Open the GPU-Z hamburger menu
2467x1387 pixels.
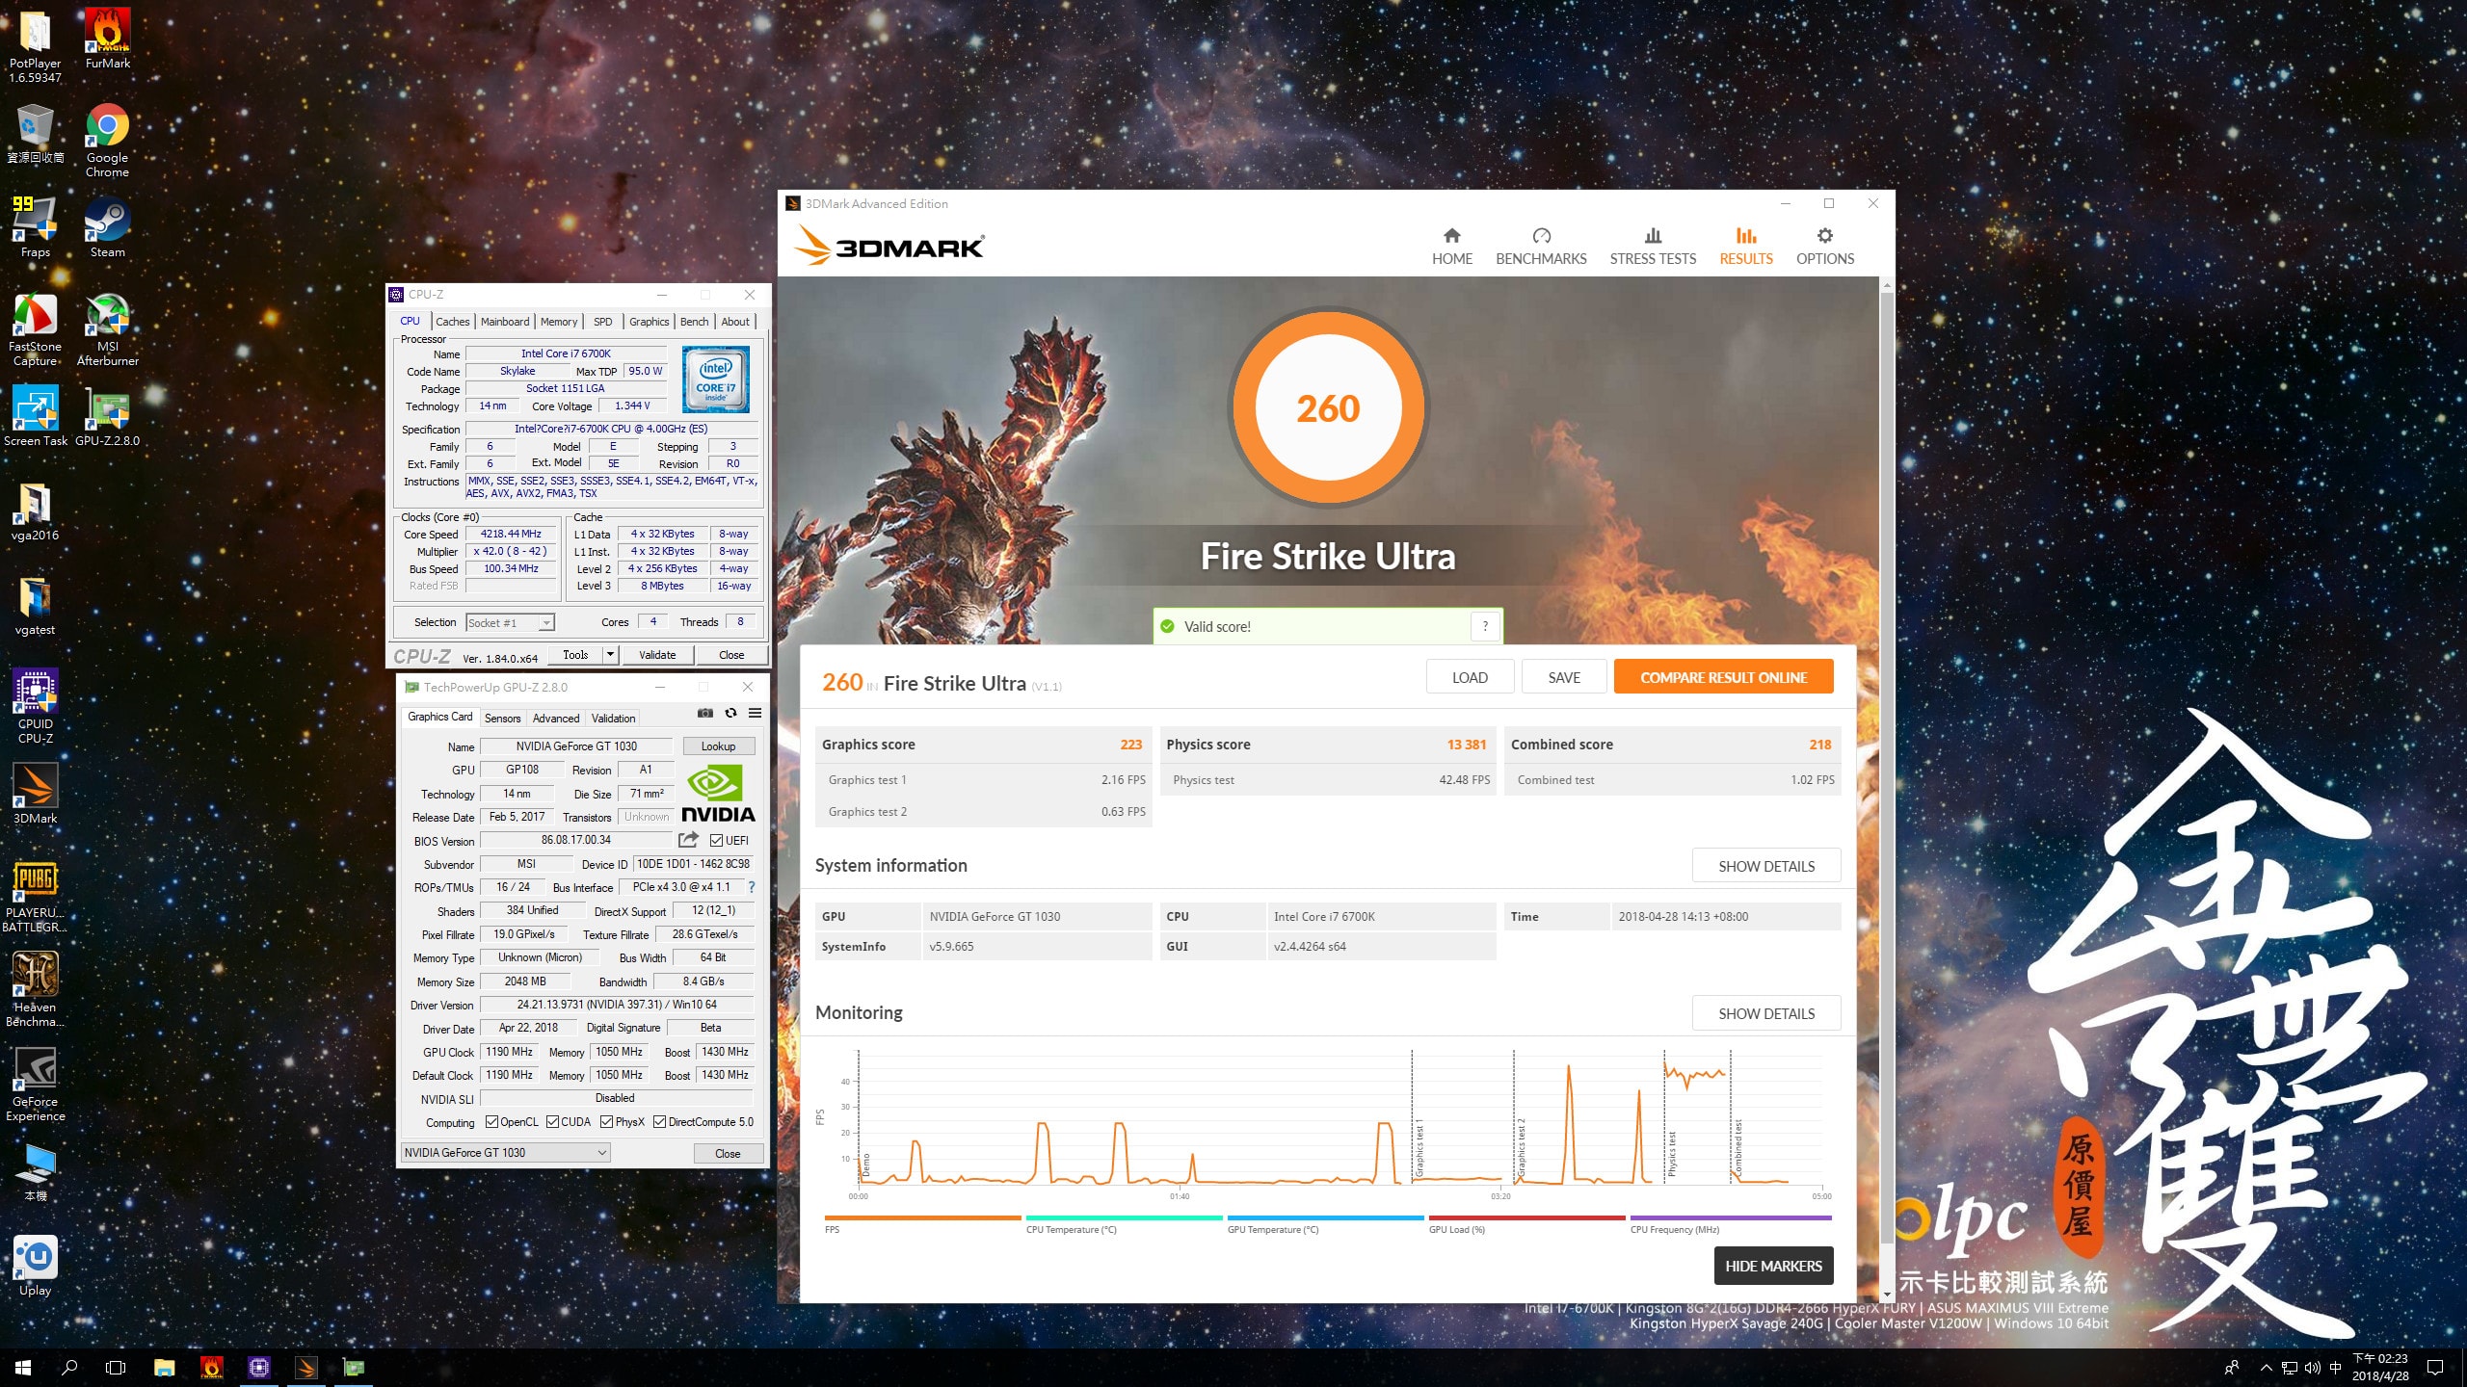(x=756, y=714)
